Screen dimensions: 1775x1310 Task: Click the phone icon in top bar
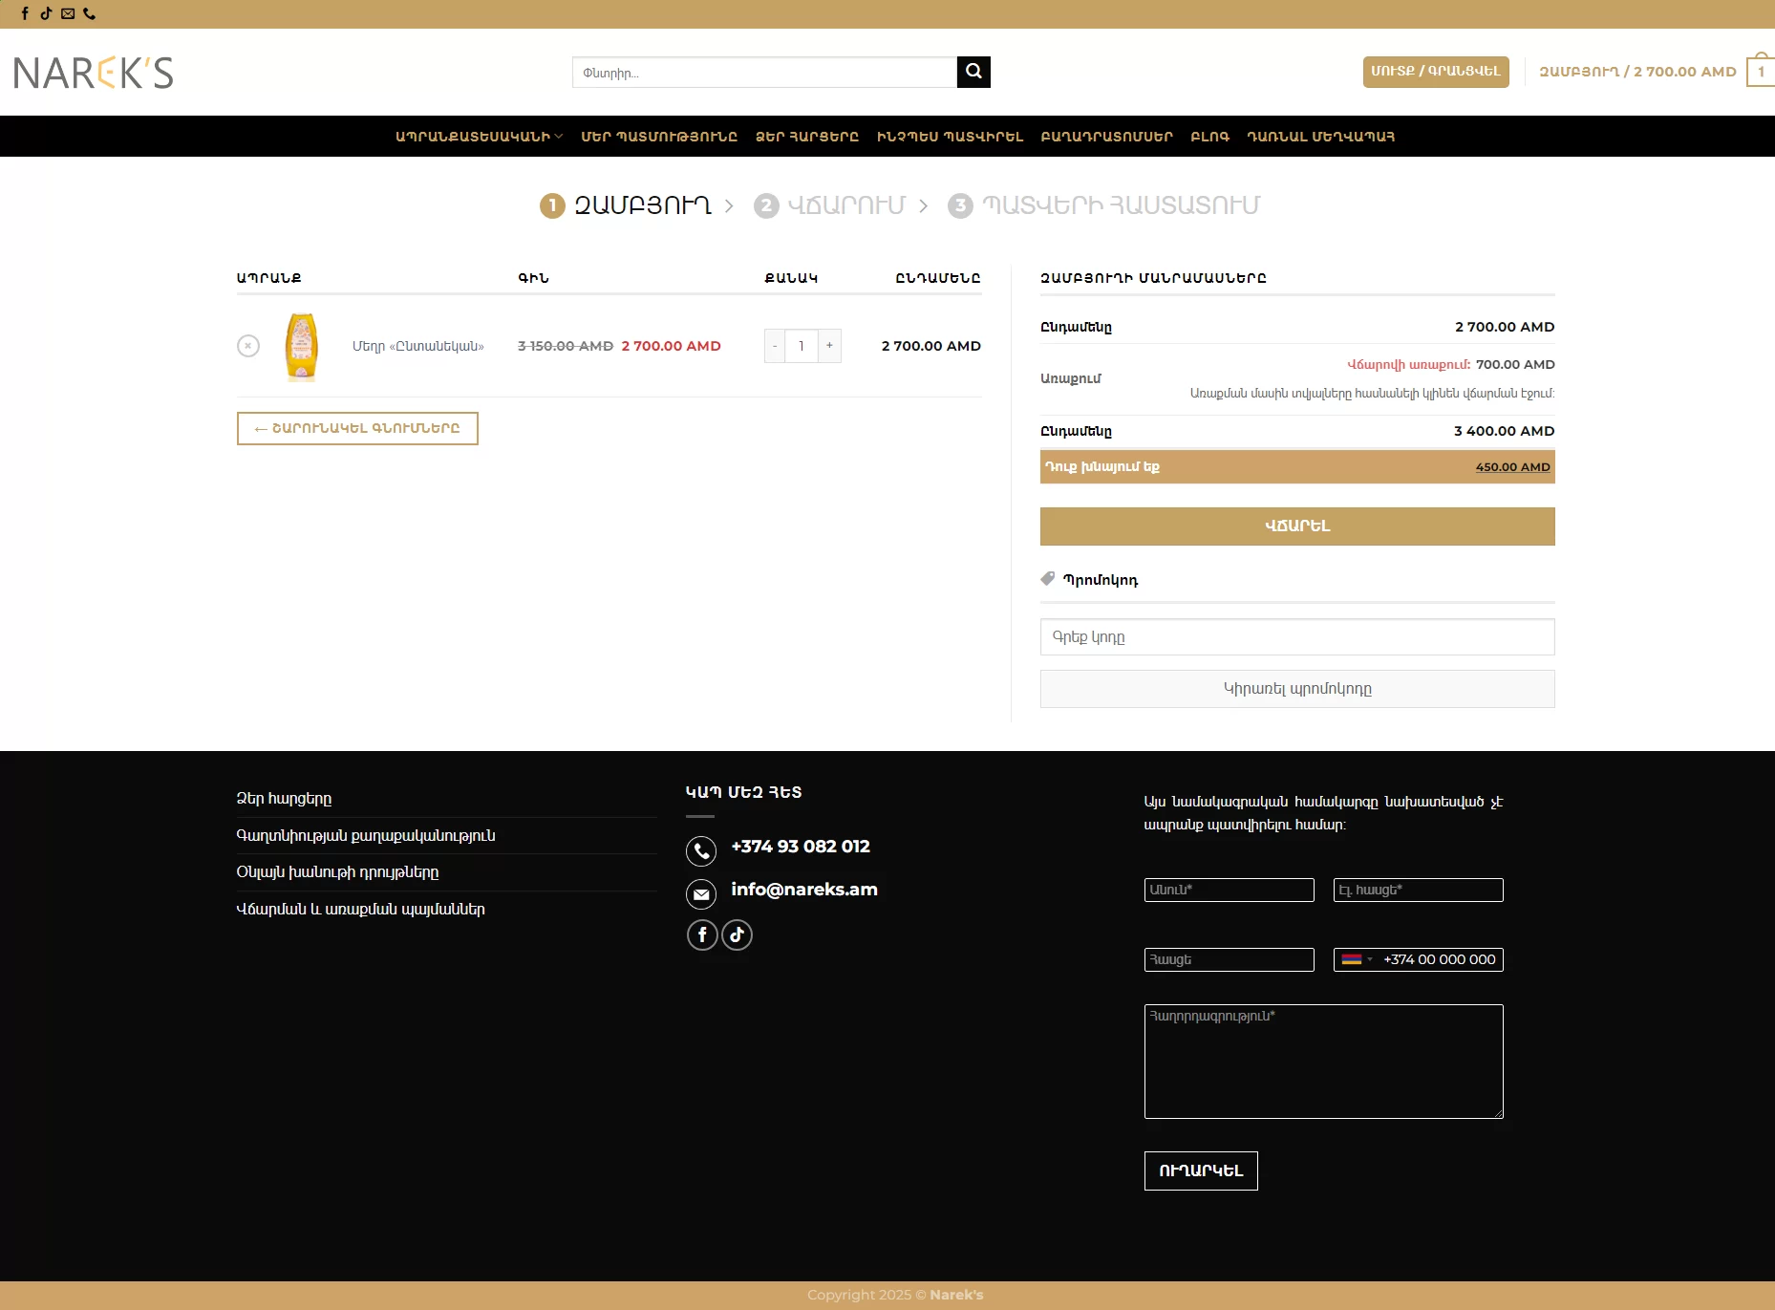[90, 13]
